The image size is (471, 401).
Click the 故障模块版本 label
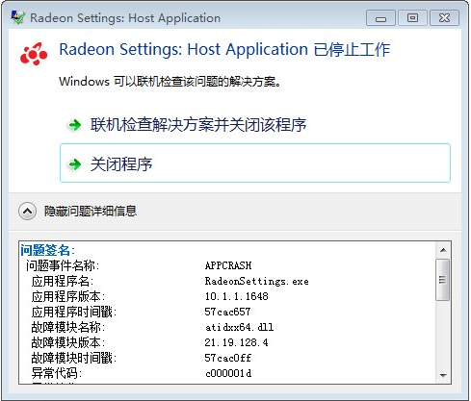68,342
